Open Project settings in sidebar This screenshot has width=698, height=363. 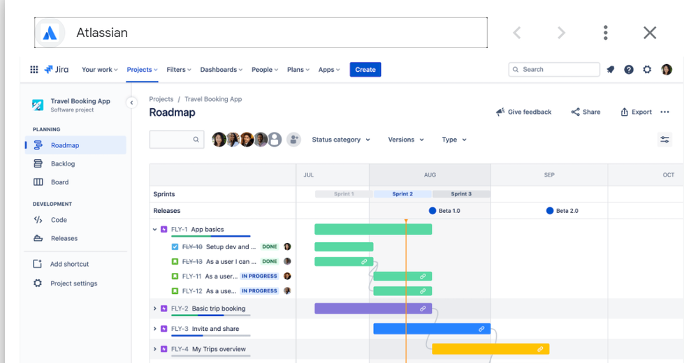click(x=75, y=283)
